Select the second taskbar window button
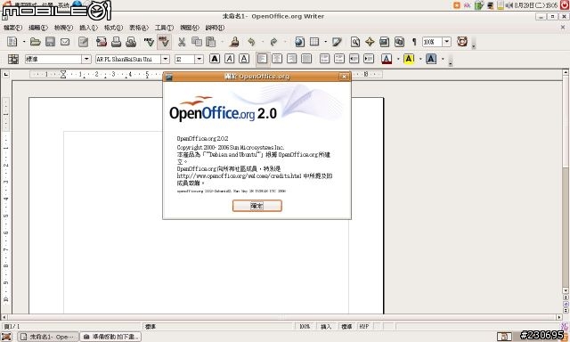This screenshot has height=342, width=570. (x=110, y=337)
